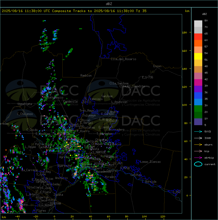Click the 'Zapata' map label
The height and width of the screenshot is (220, 218).
coord(58,195)
